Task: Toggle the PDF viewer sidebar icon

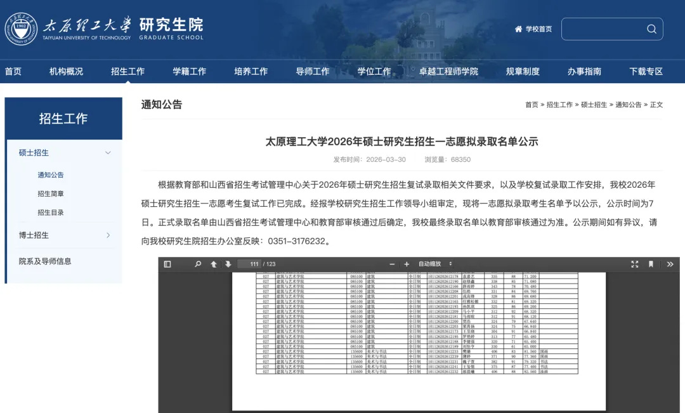Action: click(x=167, y=264)
